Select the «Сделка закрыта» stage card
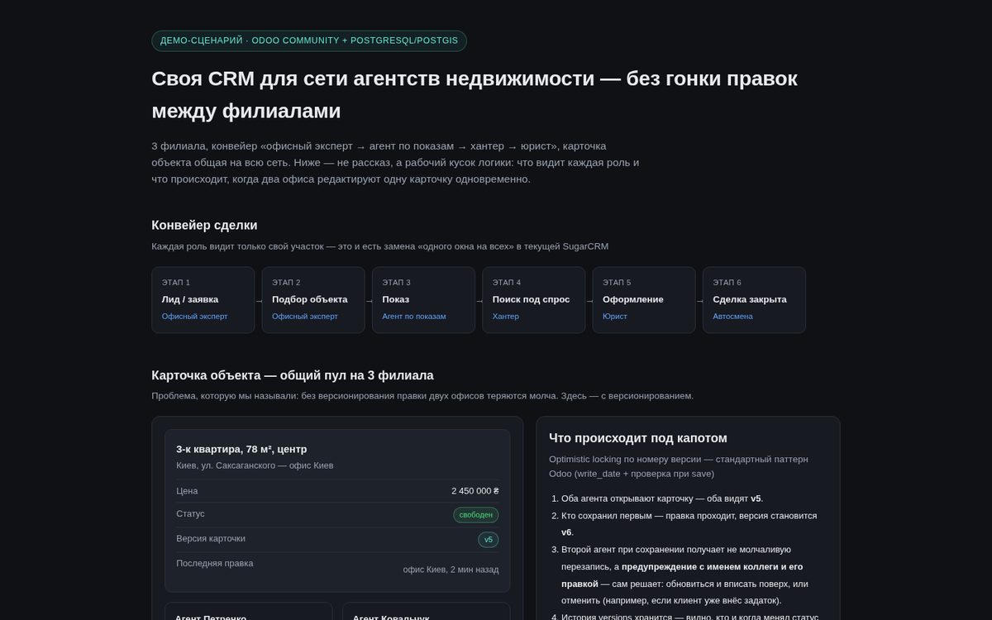This screenshot has height=620, width=992. pyautogui.click(x=754, y=299)
